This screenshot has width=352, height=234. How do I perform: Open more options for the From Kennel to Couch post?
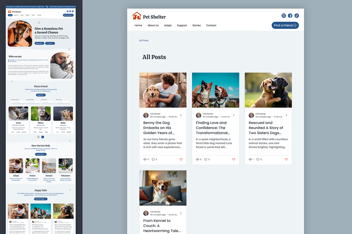181,213
